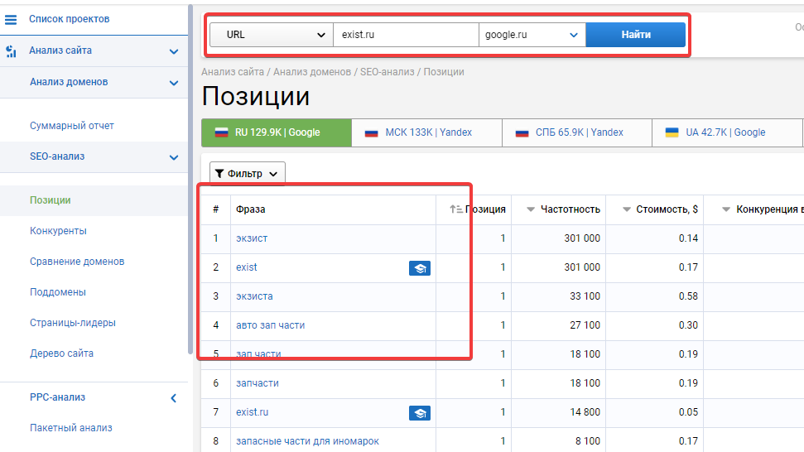Screen dimensions: 804x452
Task: Click Ukrainian flag in UA Google tab
Action: [672, 132]
